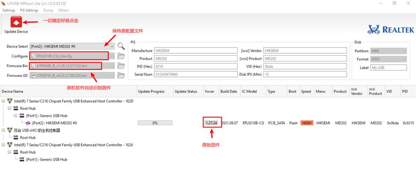Open the Firmware Bin dropdown
The image size is (416, 177).
coord(112,65)
